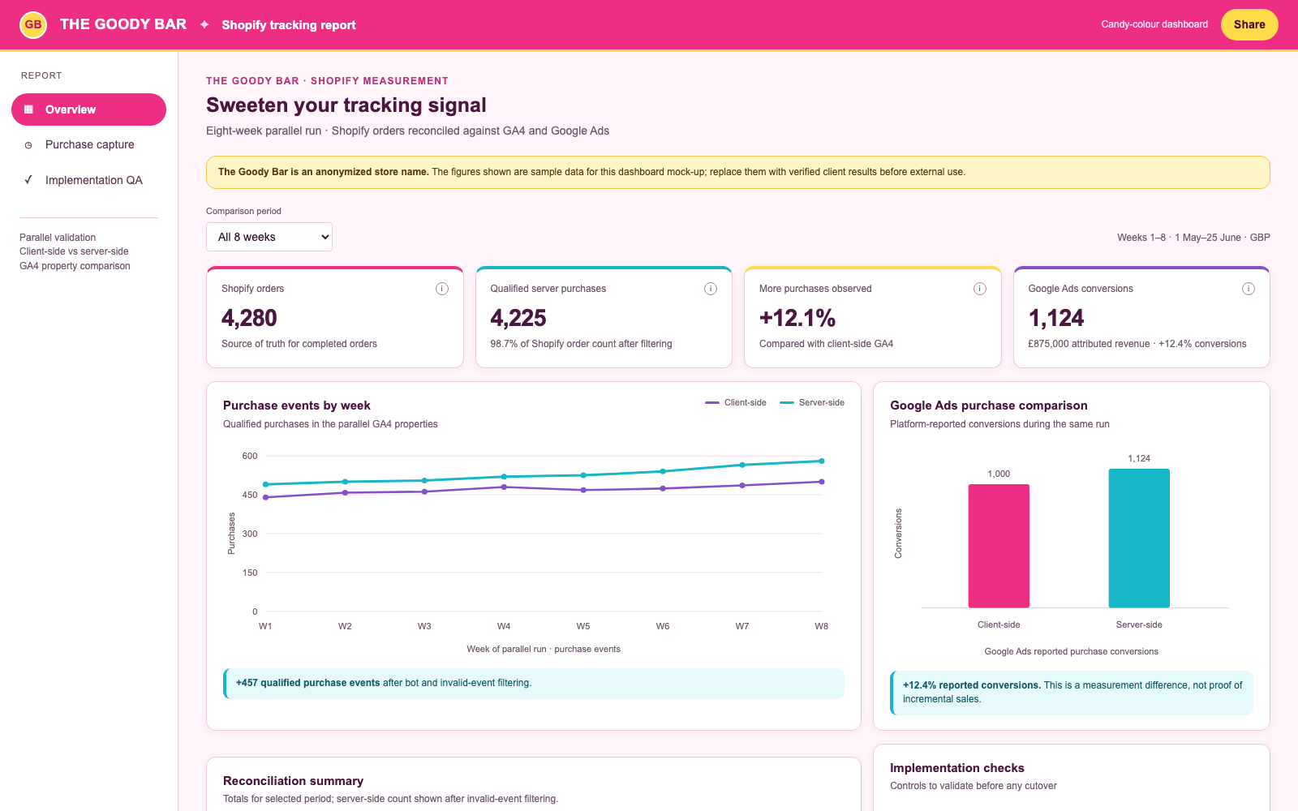Image resolution: width=1298 pixels, height=811 pixels.
Task: Click the W1 client-side data point
Action: (265, 497)
